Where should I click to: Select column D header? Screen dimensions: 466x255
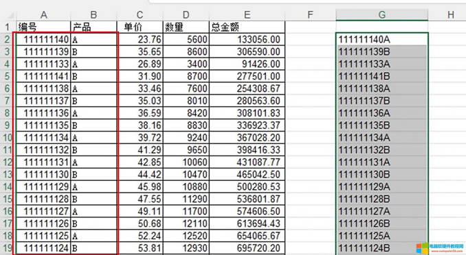[186, 14]
